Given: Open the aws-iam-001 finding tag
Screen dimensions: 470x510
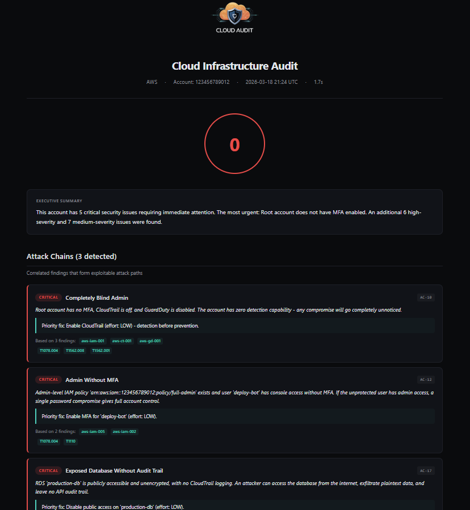Looking at the screenshot, I should (93, 341).
